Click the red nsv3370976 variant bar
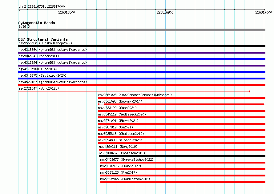The height and width of the screenshot is (194, 274). (x=183, y=169)
